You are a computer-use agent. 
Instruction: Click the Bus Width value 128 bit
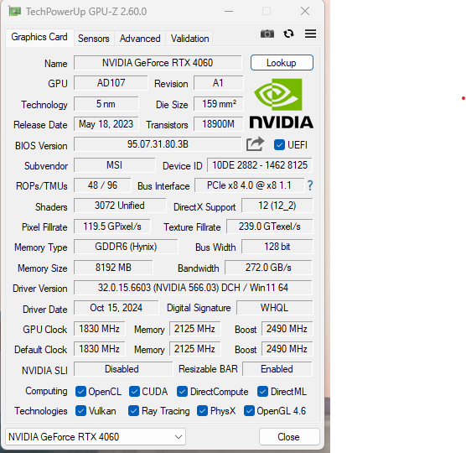pyautogui.click(x=277, y=247)
